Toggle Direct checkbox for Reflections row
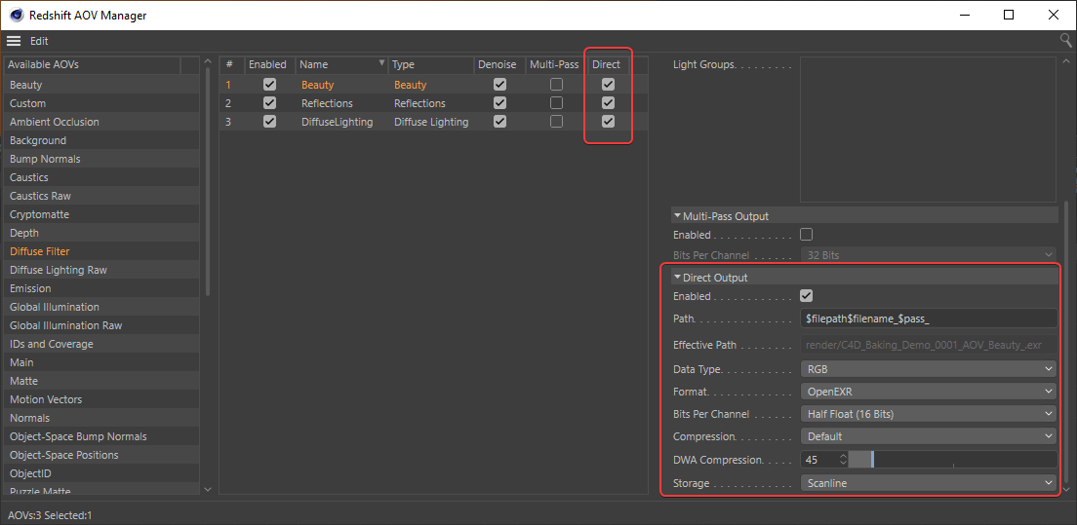 pyautogui.click(x=608, y=103)
